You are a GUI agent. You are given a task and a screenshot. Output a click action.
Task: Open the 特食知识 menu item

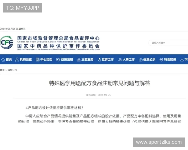click(x=170, y=59)
